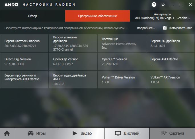Open the help question mark icon
Screen dimensions: 195x139
click(x=154, y=5)
